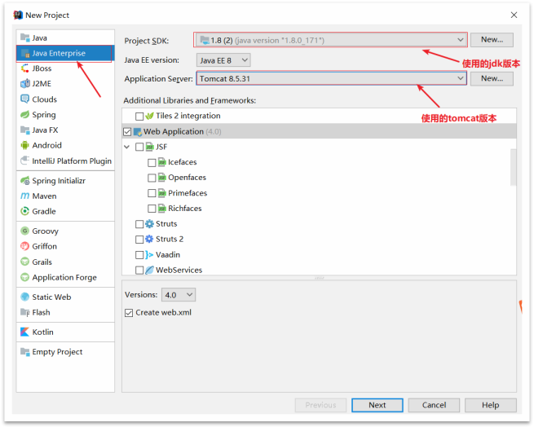The image size is (534, 427).
Task: Select the Android robot icon
Action: coord(24,145)
